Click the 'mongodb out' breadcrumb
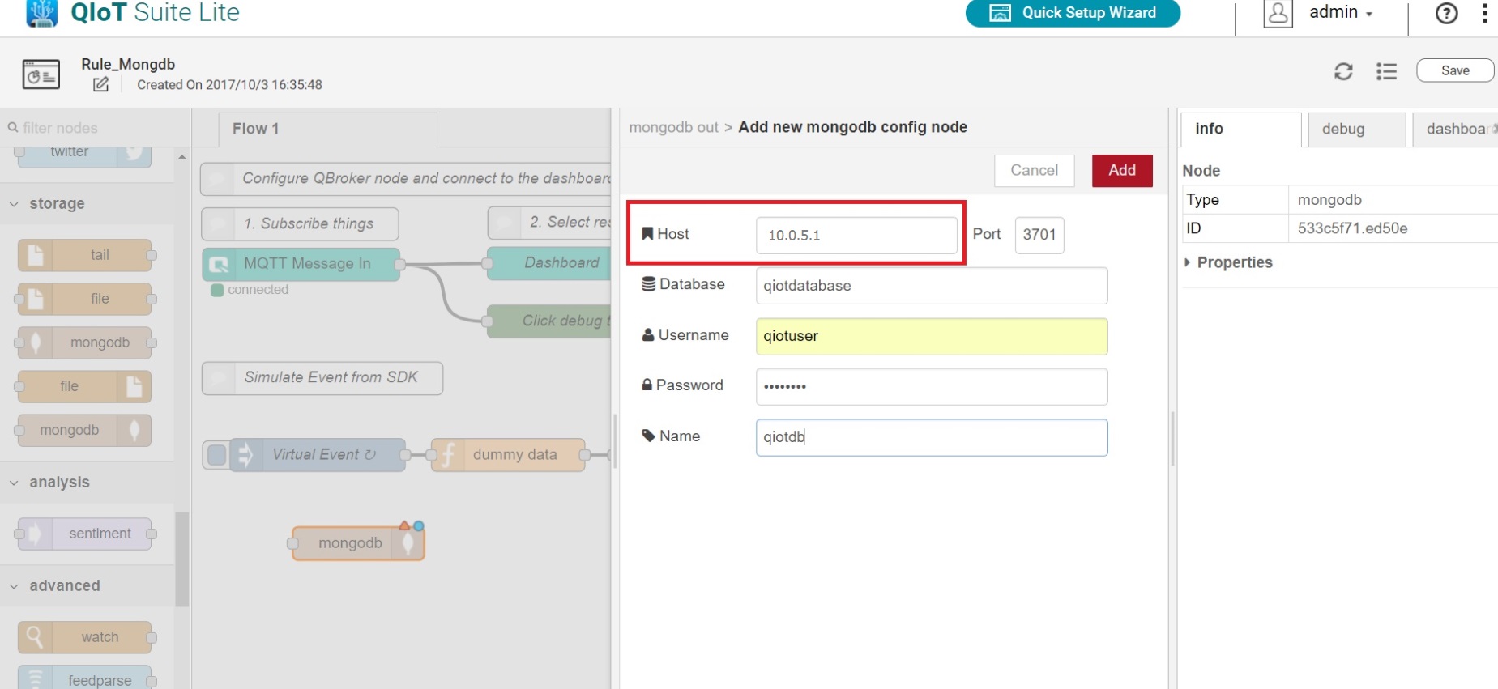The height and width of the screenshot is (689, 1498). pyautogui.click(x=673, y=128)
